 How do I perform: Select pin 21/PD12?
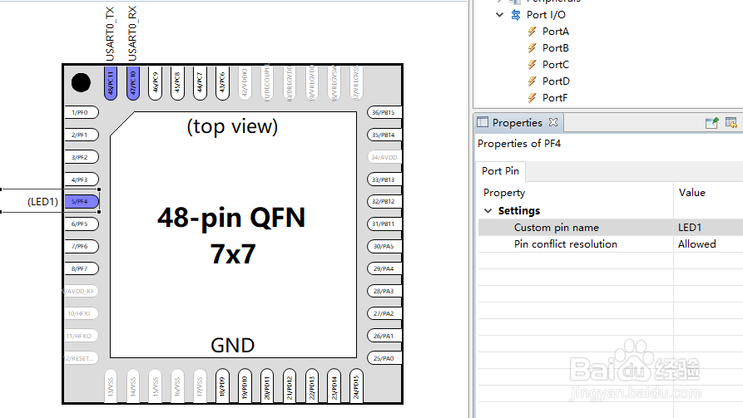290,386
